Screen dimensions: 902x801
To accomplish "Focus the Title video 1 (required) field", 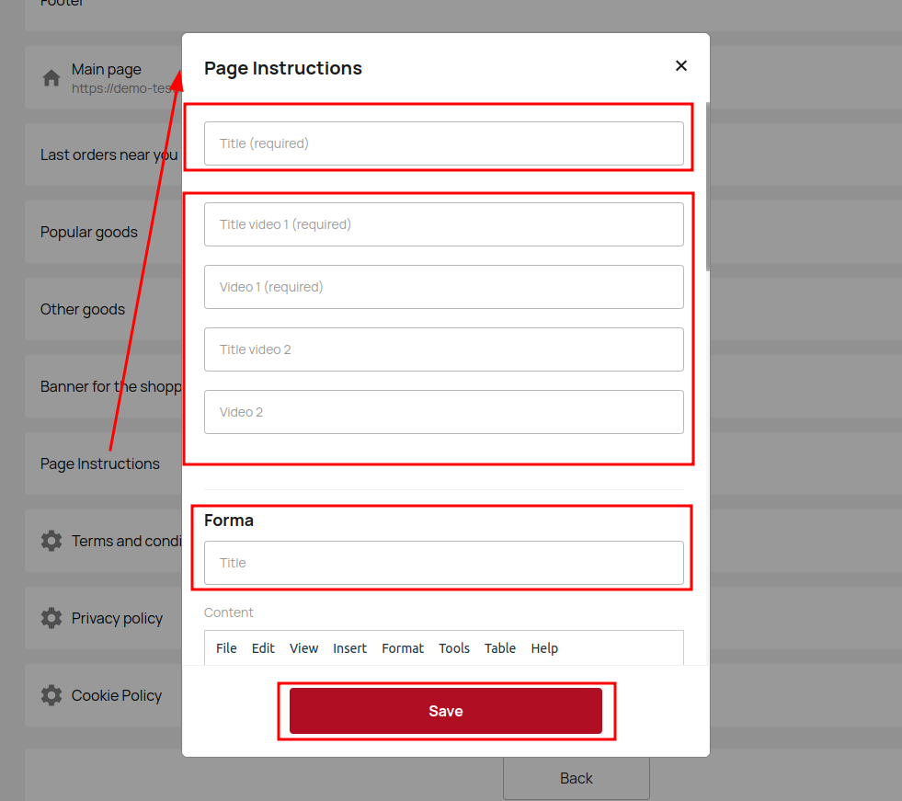I will (x=443, y=224).
